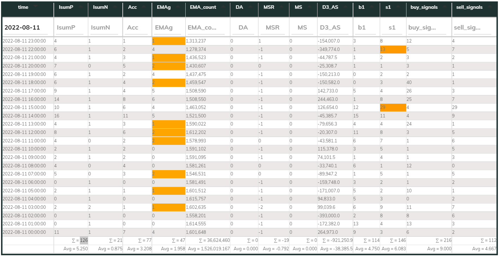The height and width of the screenshot is (257, 500).
Task: Click the MS filter input
Action: [302, 27]
